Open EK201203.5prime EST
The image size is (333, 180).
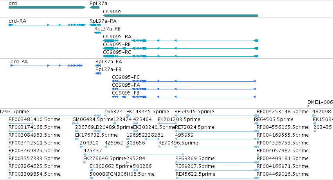[x=179, y=119]
